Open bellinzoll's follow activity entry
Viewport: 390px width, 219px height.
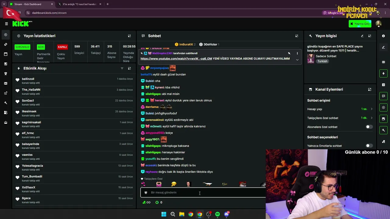point(74,81)
